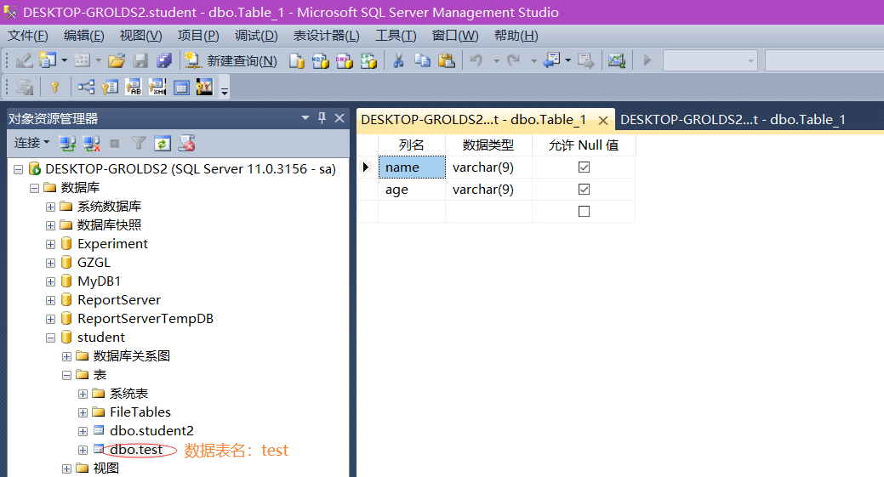Screen dimensions: 884x477
Task: Close the Object Explorer panel
Action: [339, 117]
